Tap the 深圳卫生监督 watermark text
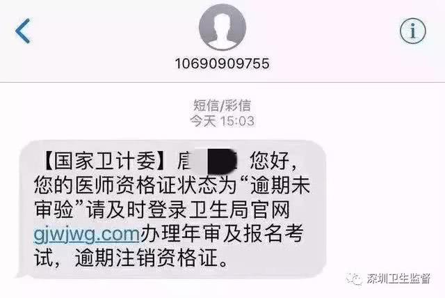The height and width of the screenshot is (298, 445). coord(398,279)
